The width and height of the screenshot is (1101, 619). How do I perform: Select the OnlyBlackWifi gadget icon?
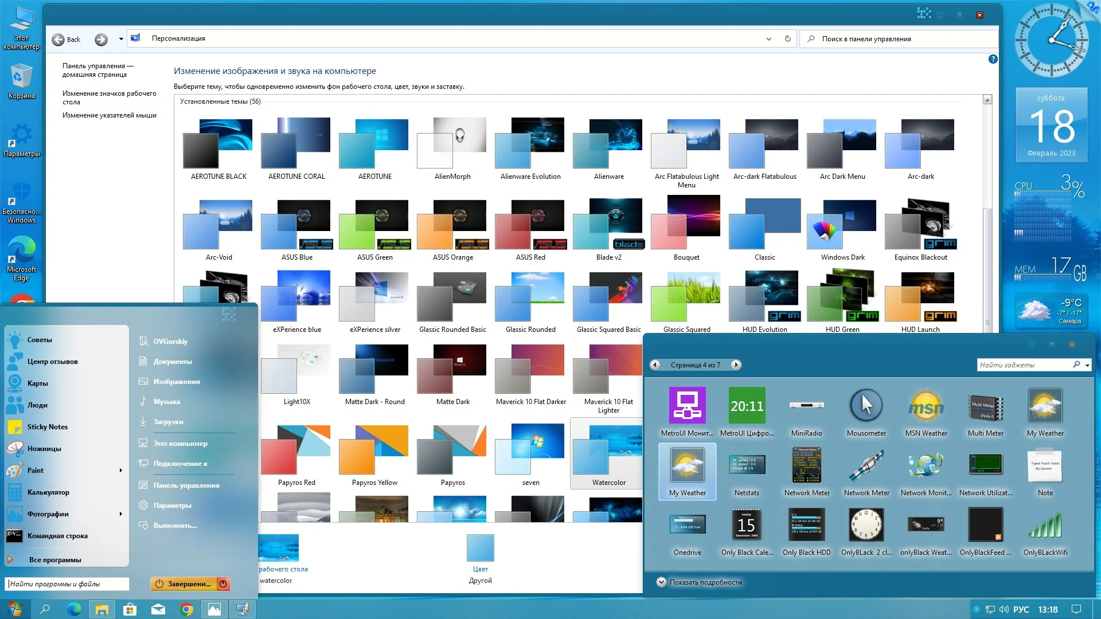tap(1045, 525)
